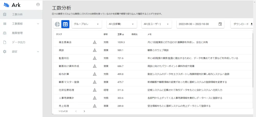Select the 売上処理 task name
Viewport: 256px width, 117px height.
tap(64, 106)
